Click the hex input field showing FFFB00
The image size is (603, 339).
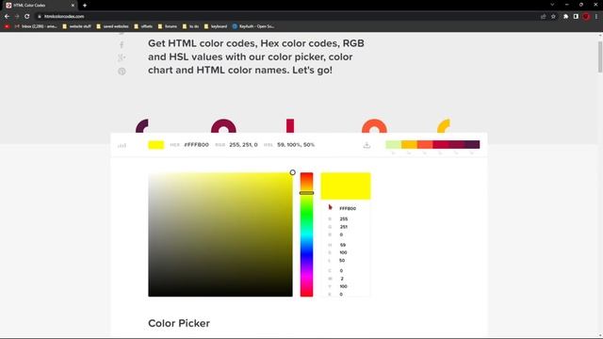348,209
